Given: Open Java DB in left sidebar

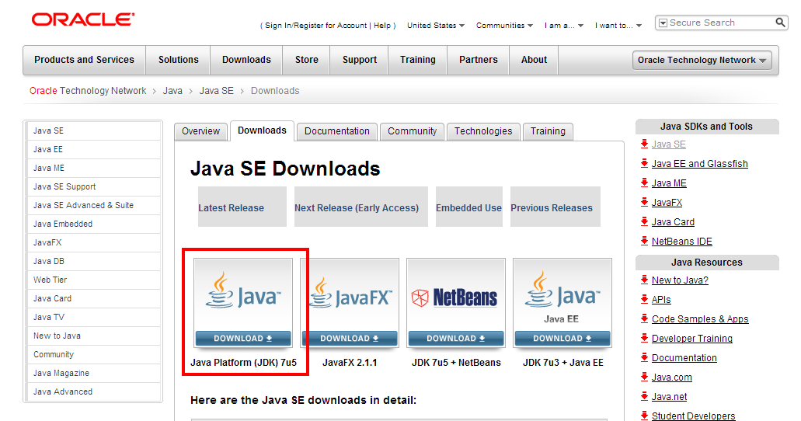Looking at the screenshot, I should 94,261.
